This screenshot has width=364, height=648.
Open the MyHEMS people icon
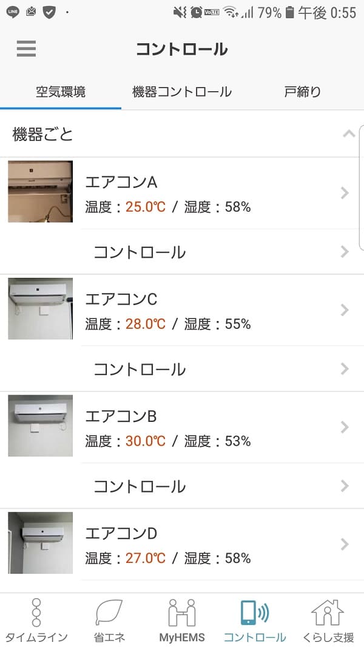182,613
